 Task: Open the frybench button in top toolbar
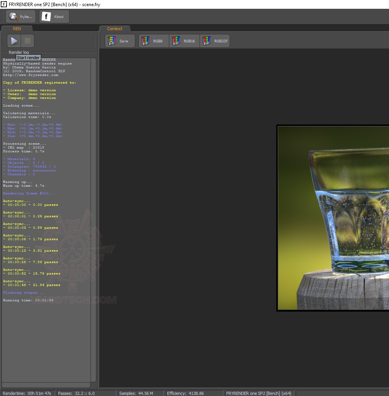point(21,17)
